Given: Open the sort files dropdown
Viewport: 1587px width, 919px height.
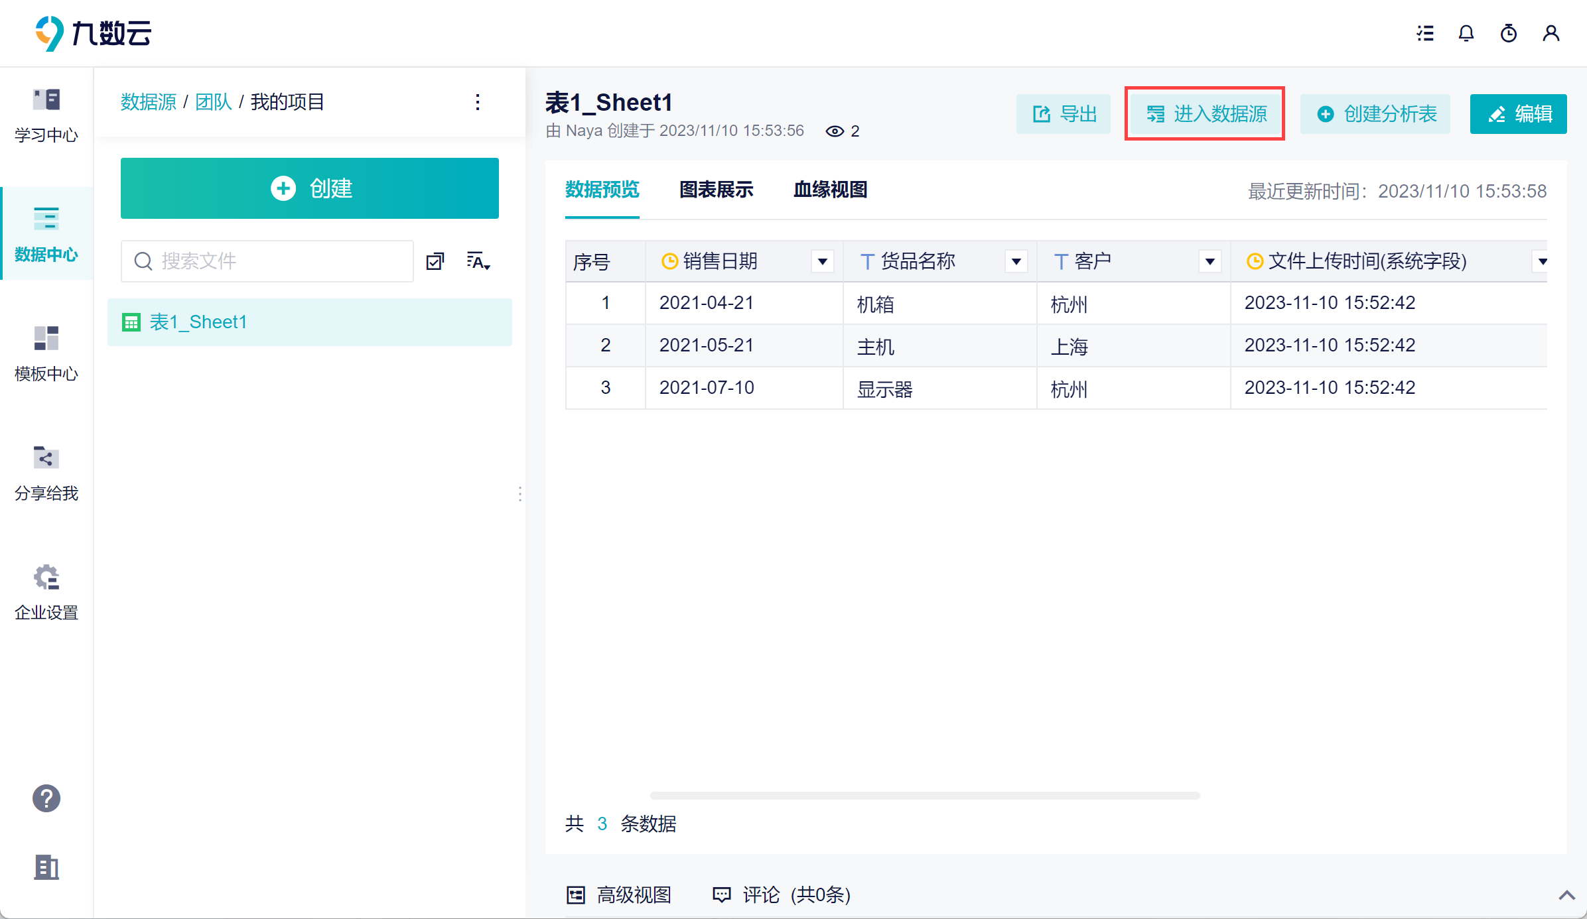Looking at the screenshot, I should click(478, 261).
